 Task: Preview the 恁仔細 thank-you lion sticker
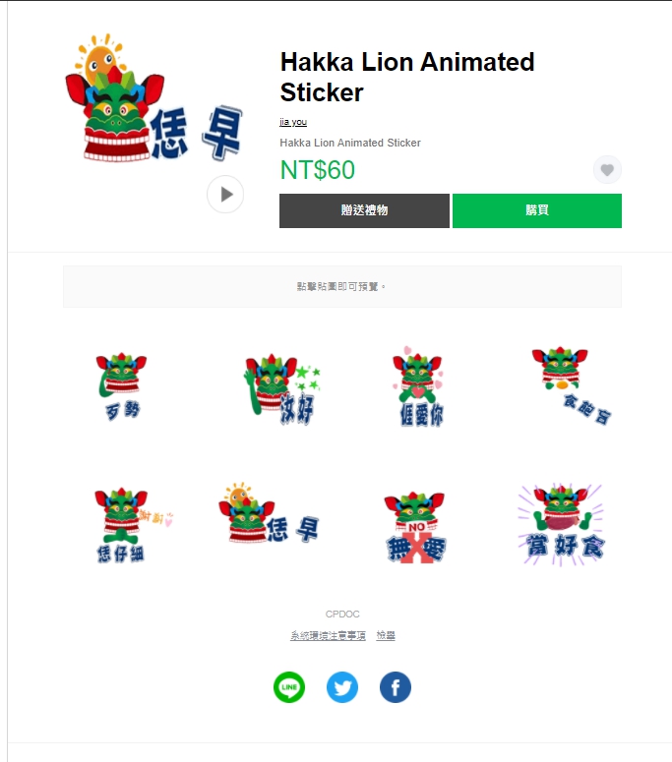pos(133,525)
